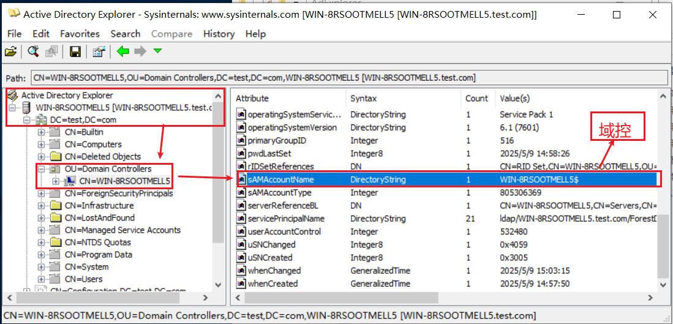673x324 pixels.
Task: Click the primaryGroupID attribute icon
Action: click(x=242, y=140)
